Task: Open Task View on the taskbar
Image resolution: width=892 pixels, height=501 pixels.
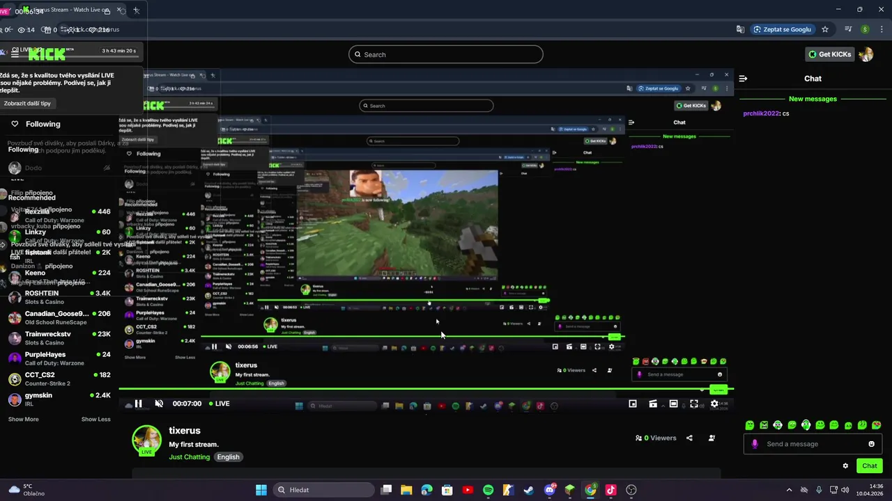Action: click(x=386, y=490)
